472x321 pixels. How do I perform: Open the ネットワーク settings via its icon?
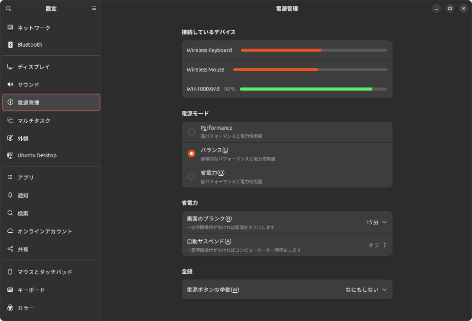pyautogui.click(x=9, y=28)
